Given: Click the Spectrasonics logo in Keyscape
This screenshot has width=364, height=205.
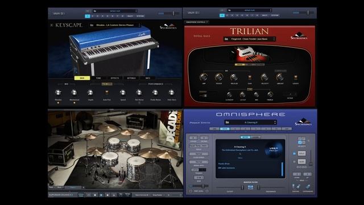Looking at the screenshot, I should [x=168, y=26].
